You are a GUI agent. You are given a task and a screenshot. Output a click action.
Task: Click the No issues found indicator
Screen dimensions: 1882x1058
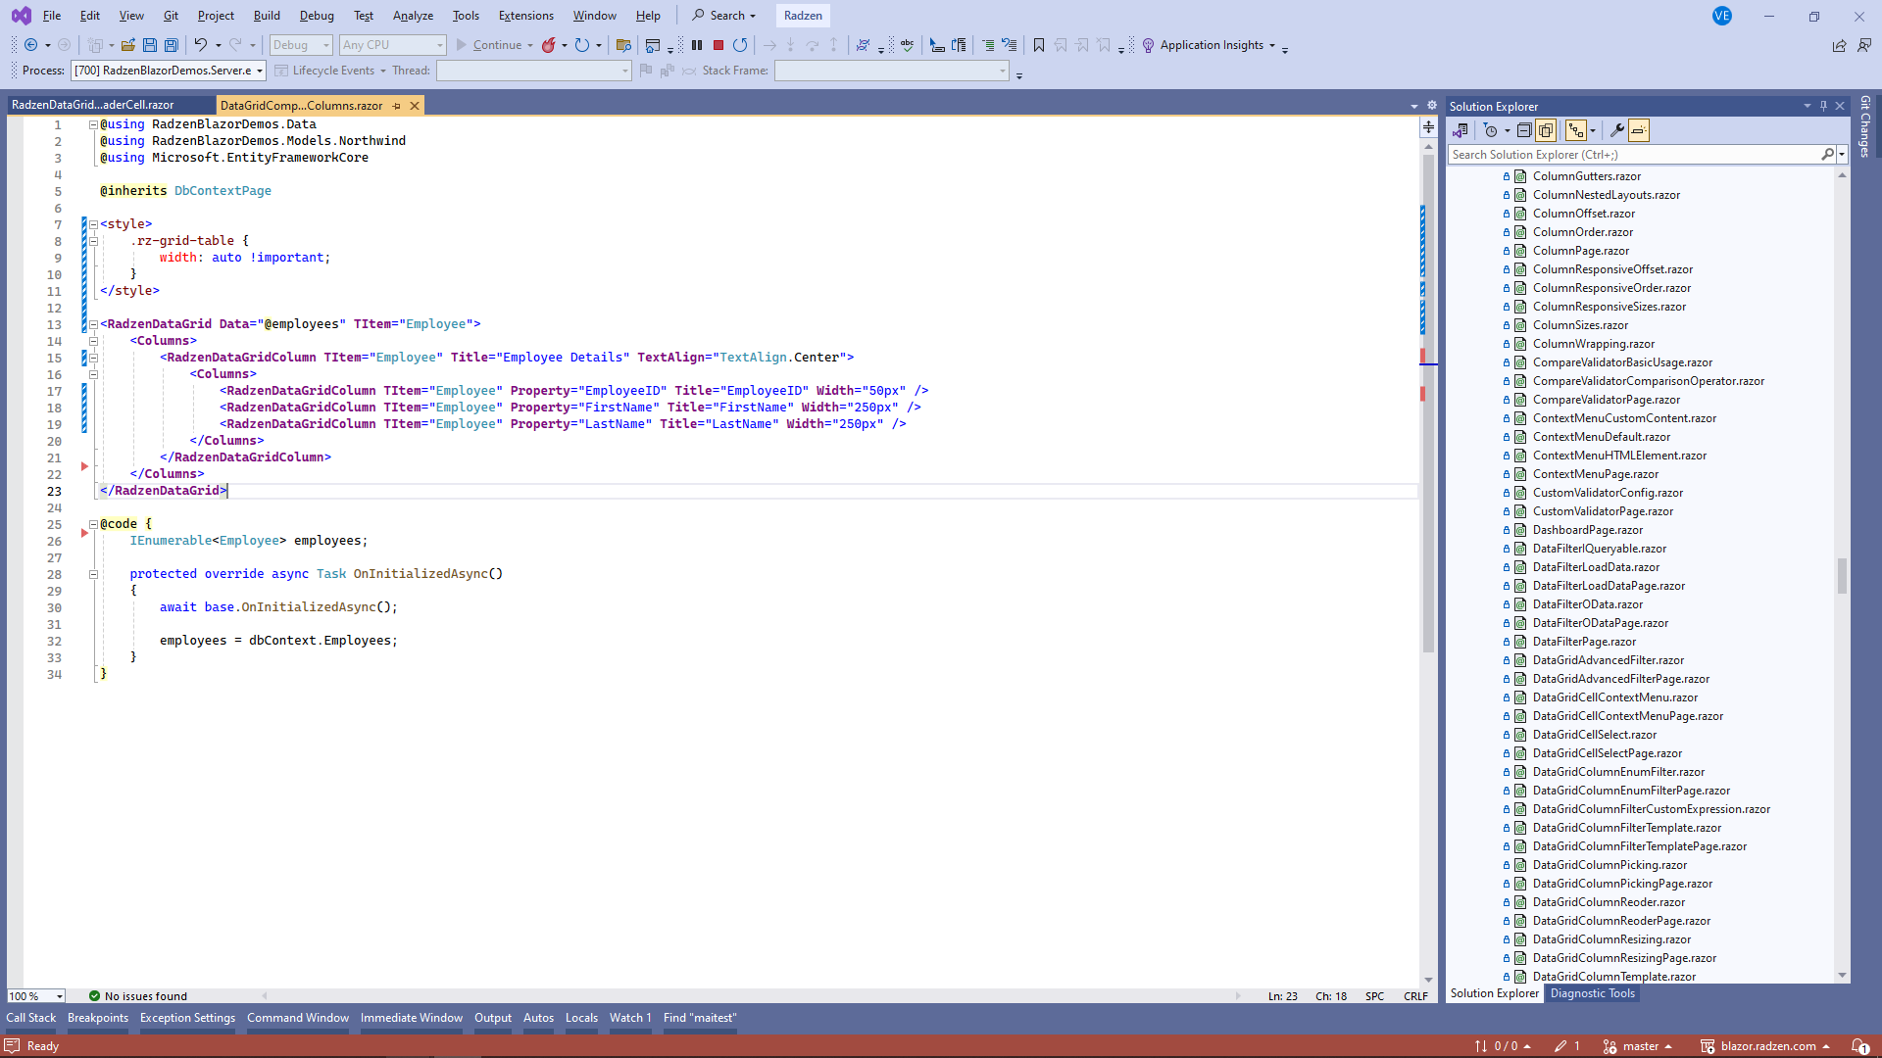pyautogui.click(x=138, y=996)
